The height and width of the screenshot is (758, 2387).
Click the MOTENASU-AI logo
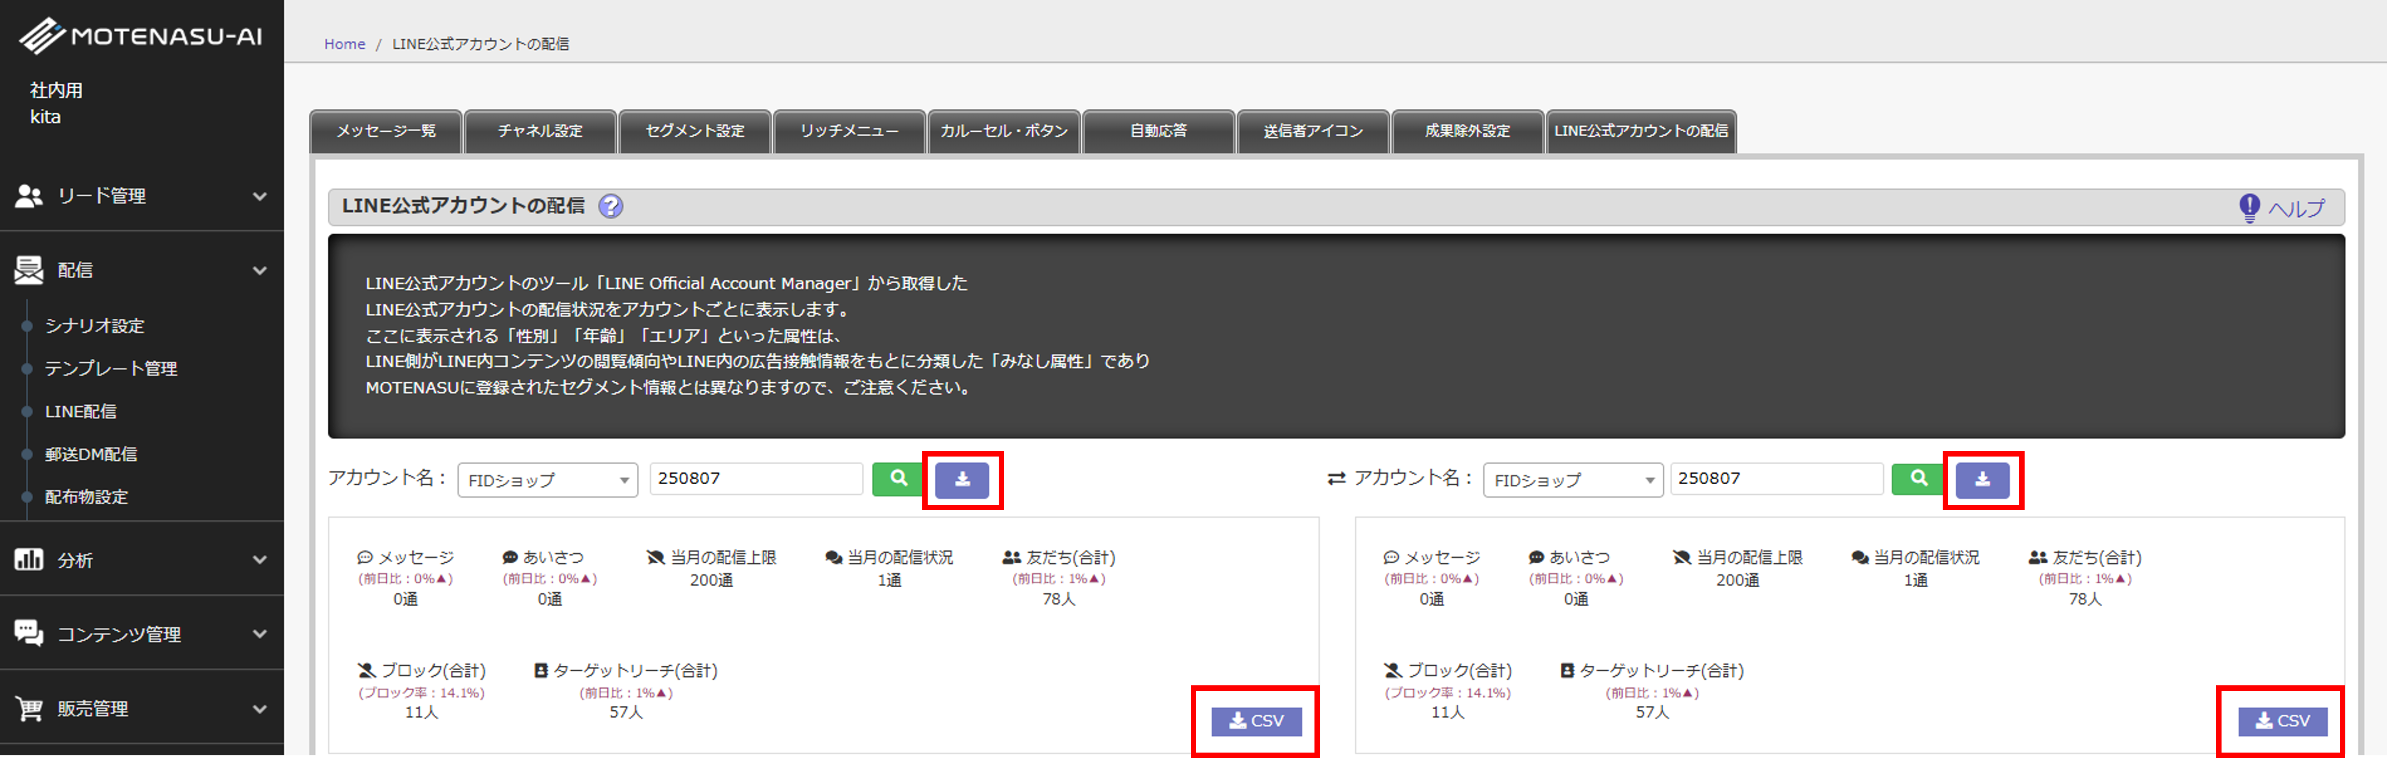point(142,36)
